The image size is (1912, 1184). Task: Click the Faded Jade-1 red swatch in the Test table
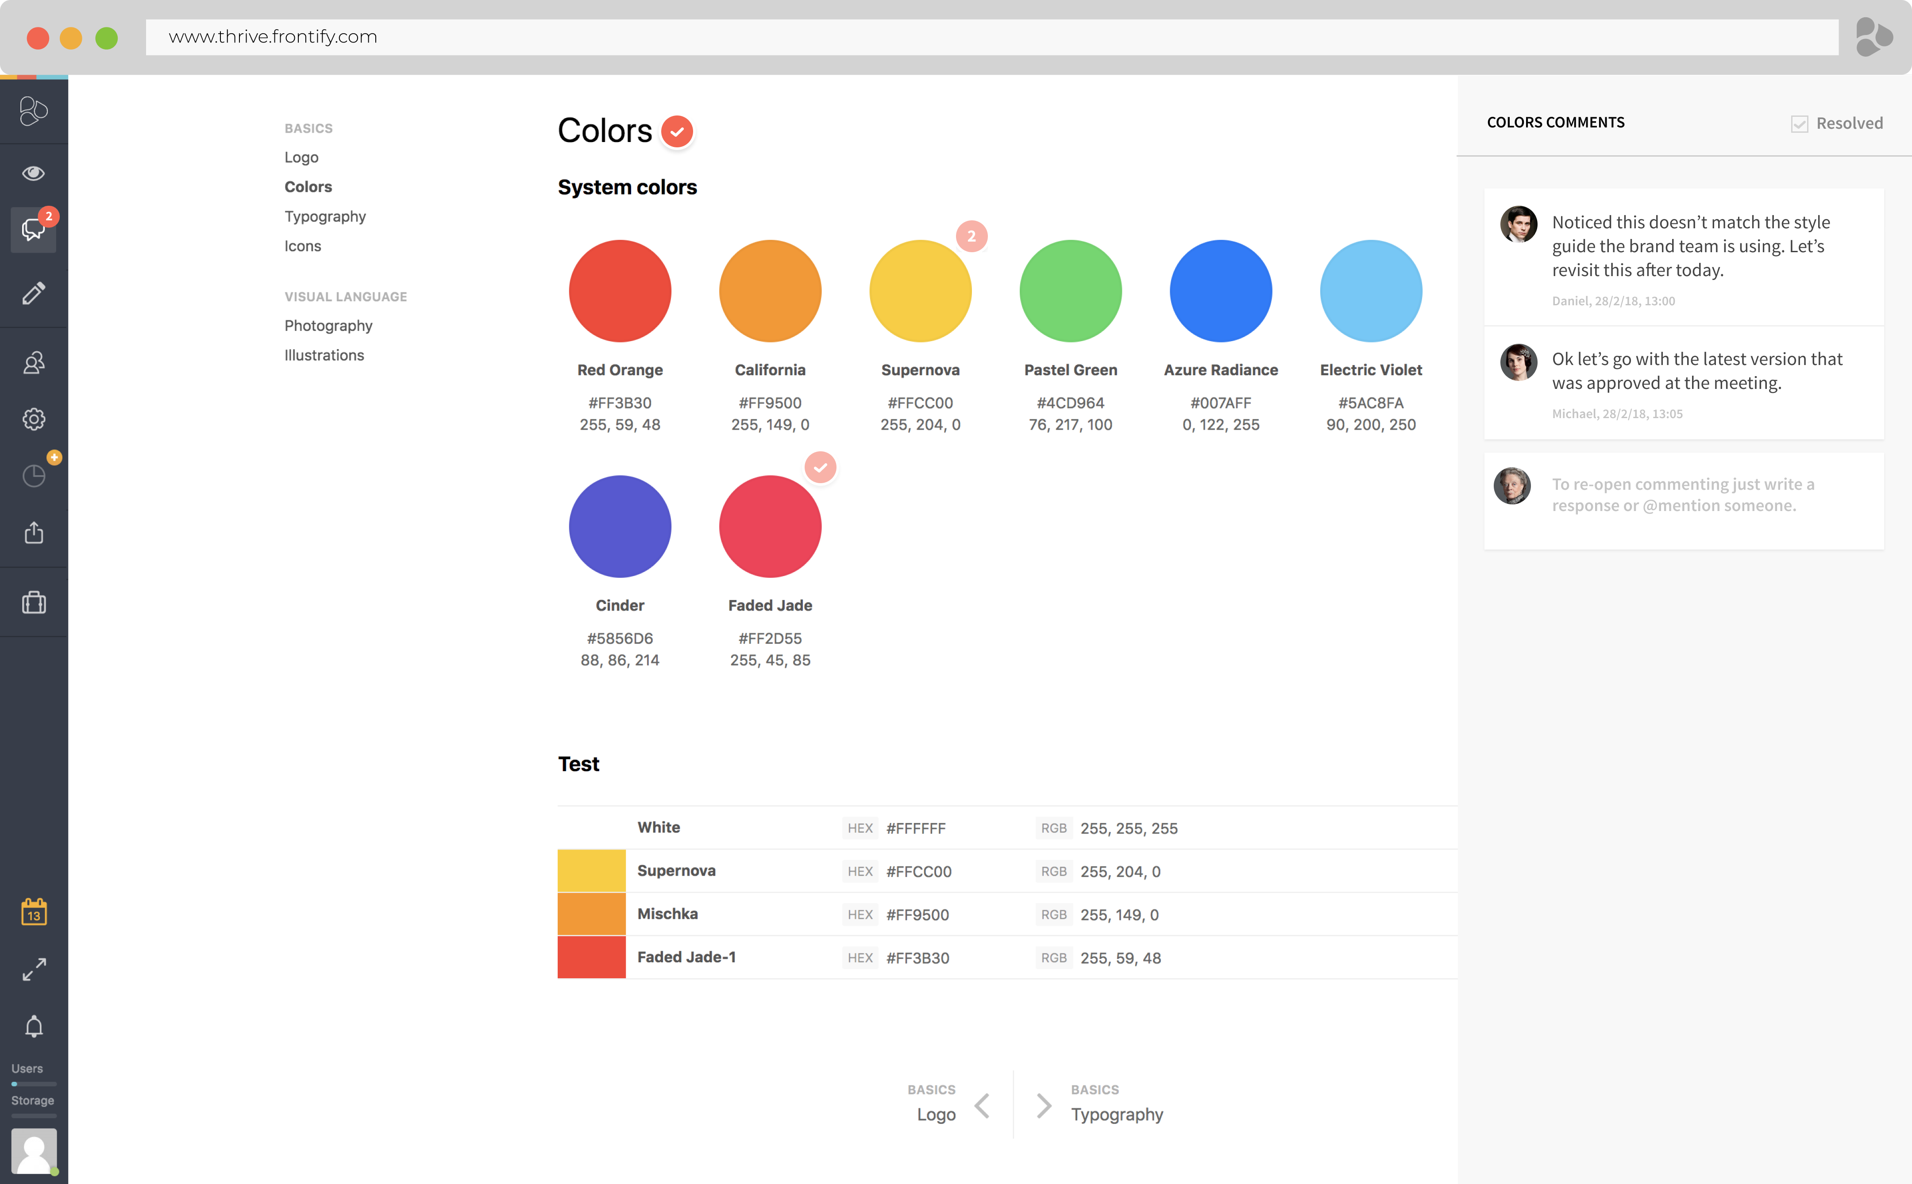591,957
